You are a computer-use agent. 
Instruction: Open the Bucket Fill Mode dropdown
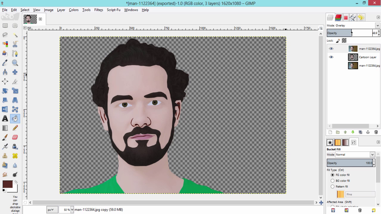coord(372,155)
